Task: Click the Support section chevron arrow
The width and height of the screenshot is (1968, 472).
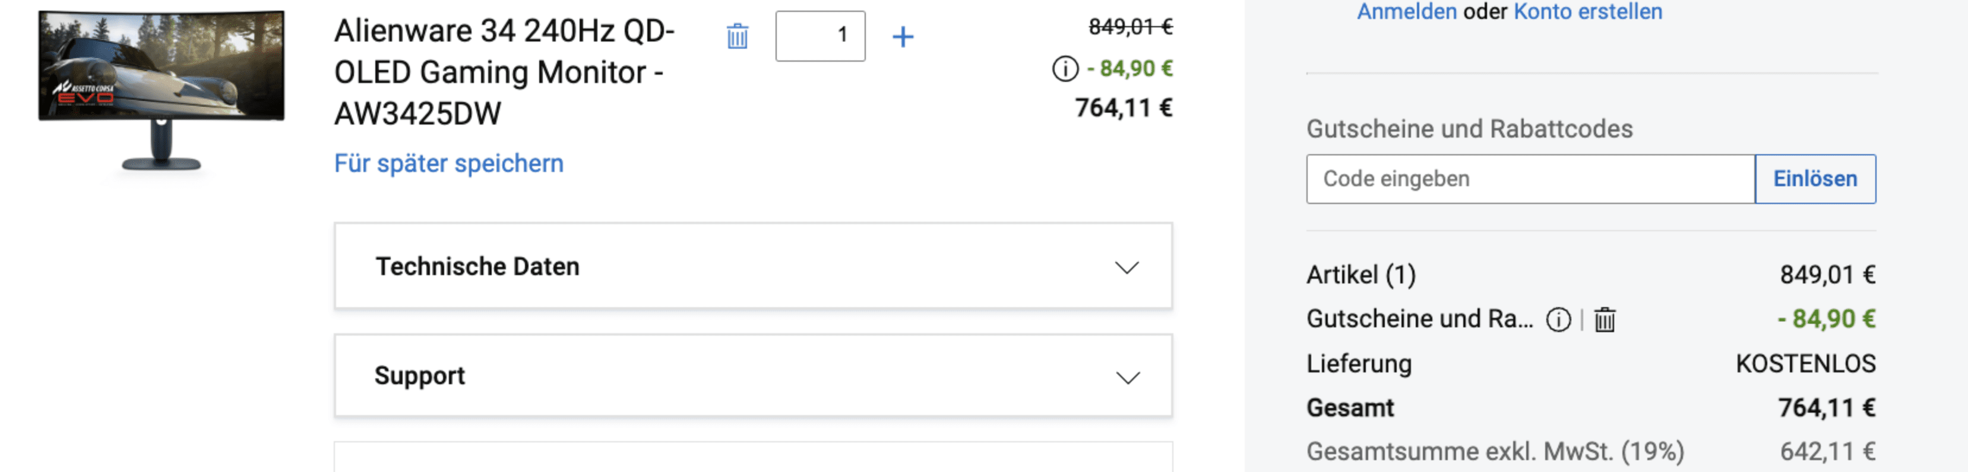Action: coord(1128,378)
